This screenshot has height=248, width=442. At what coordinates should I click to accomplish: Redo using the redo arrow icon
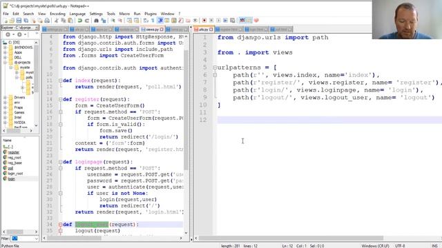(87, 21)
